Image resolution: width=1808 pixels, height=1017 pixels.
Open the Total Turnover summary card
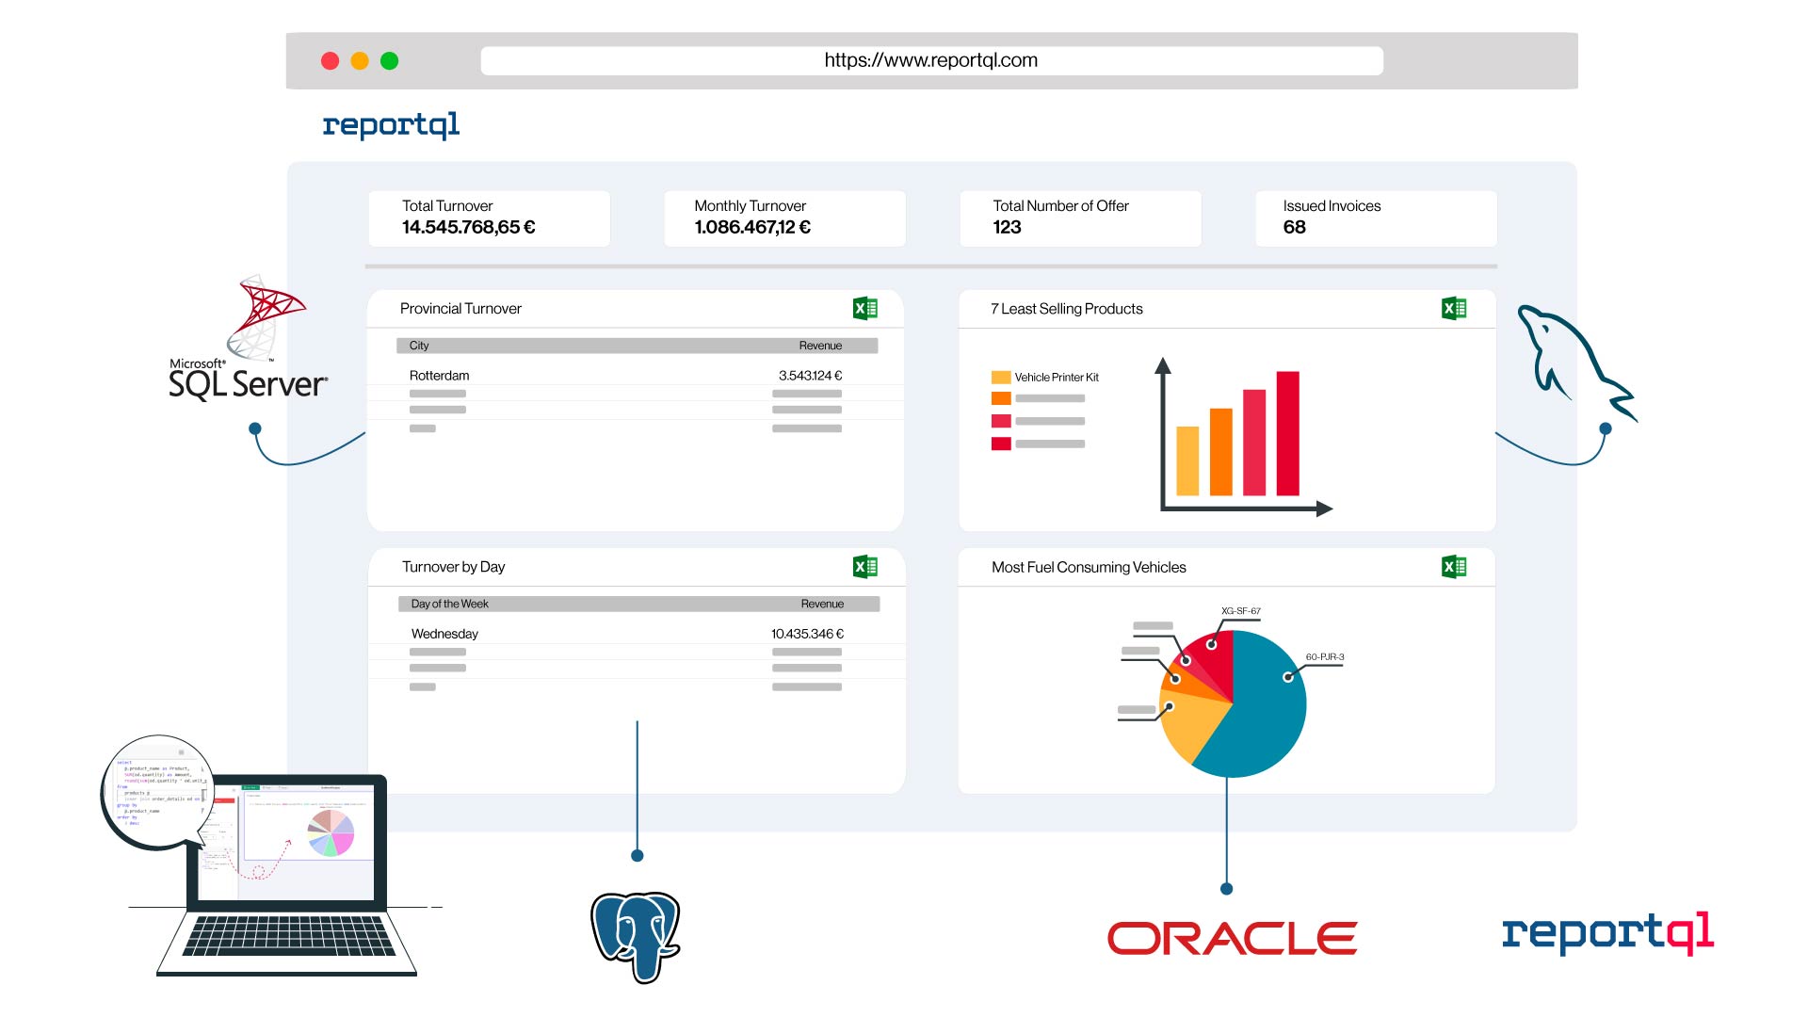[x=489, y=218]
